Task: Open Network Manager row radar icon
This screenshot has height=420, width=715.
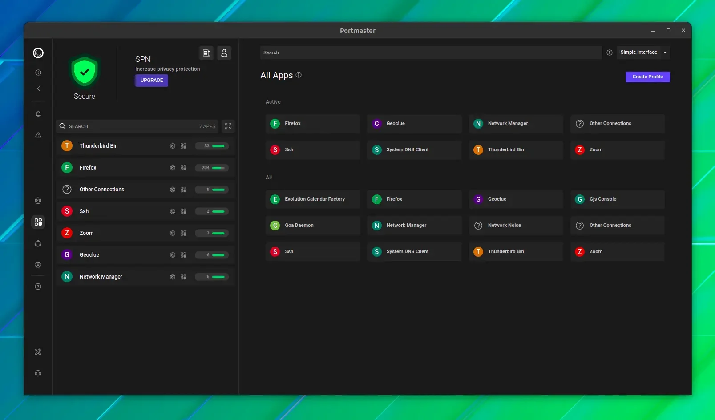Action: pos(173,277)
